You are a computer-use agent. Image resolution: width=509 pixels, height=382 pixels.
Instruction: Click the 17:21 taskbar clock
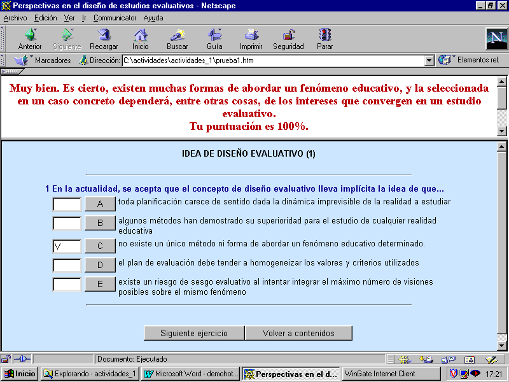point(494,374)
